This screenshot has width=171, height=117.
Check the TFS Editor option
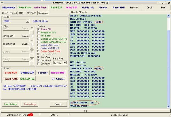coord(38,36)
